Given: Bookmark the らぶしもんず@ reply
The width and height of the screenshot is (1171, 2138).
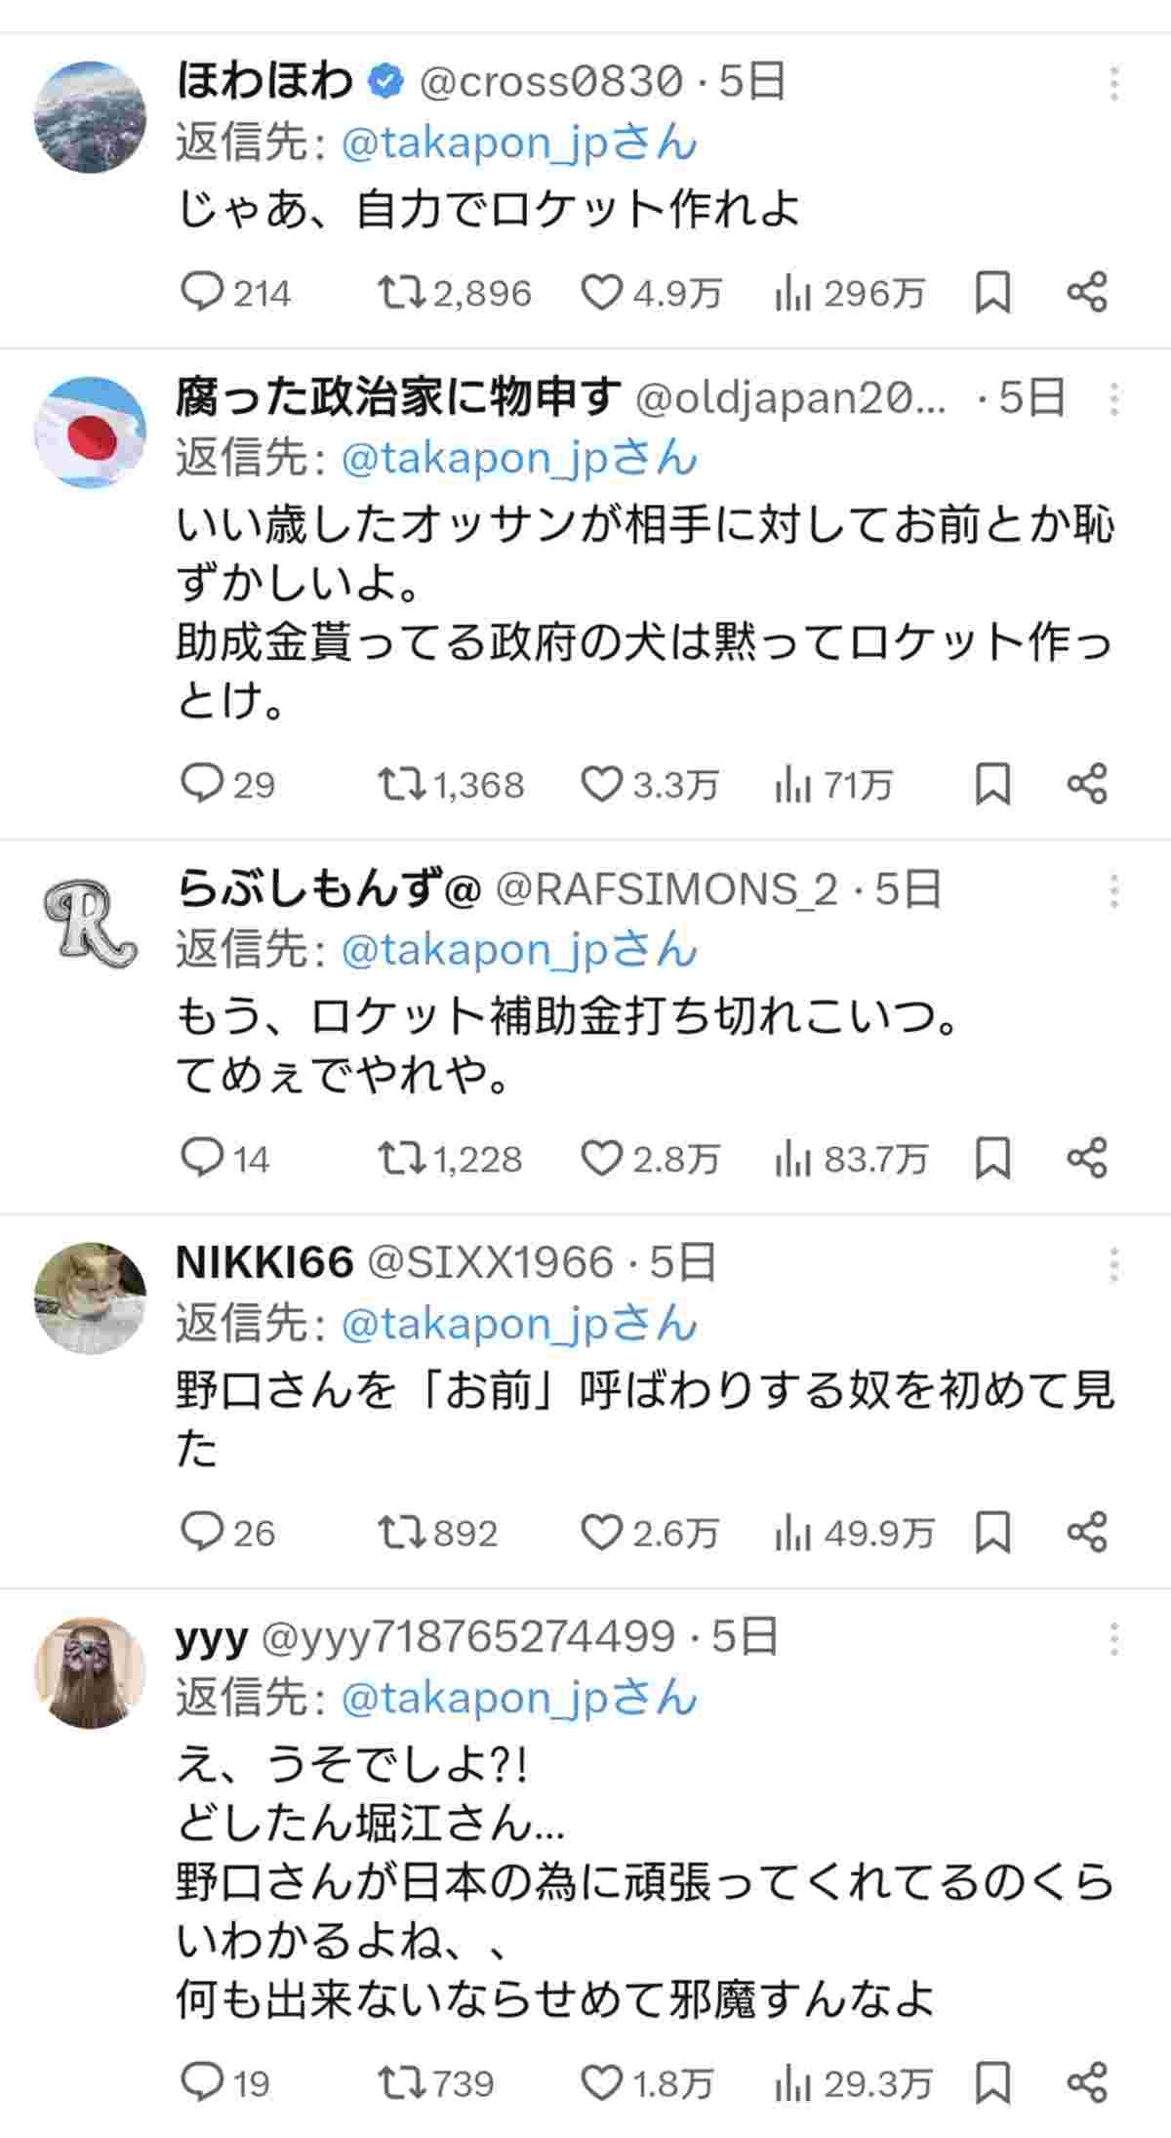Looking at the screenshot, I should click(992, 1159).
